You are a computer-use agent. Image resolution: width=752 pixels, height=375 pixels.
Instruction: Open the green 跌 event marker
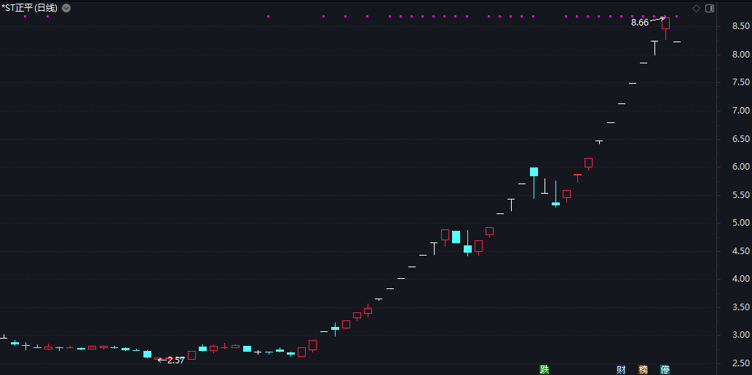[x=544, y=369]
